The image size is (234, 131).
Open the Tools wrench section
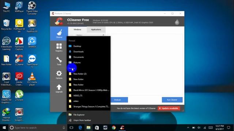click(59, 61)
